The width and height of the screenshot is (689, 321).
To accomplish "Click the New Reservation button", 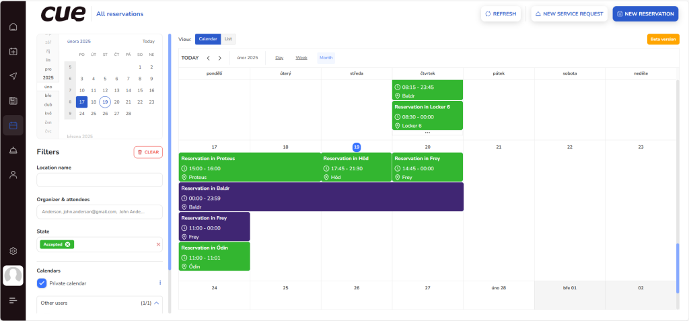I will pos(645,13).
